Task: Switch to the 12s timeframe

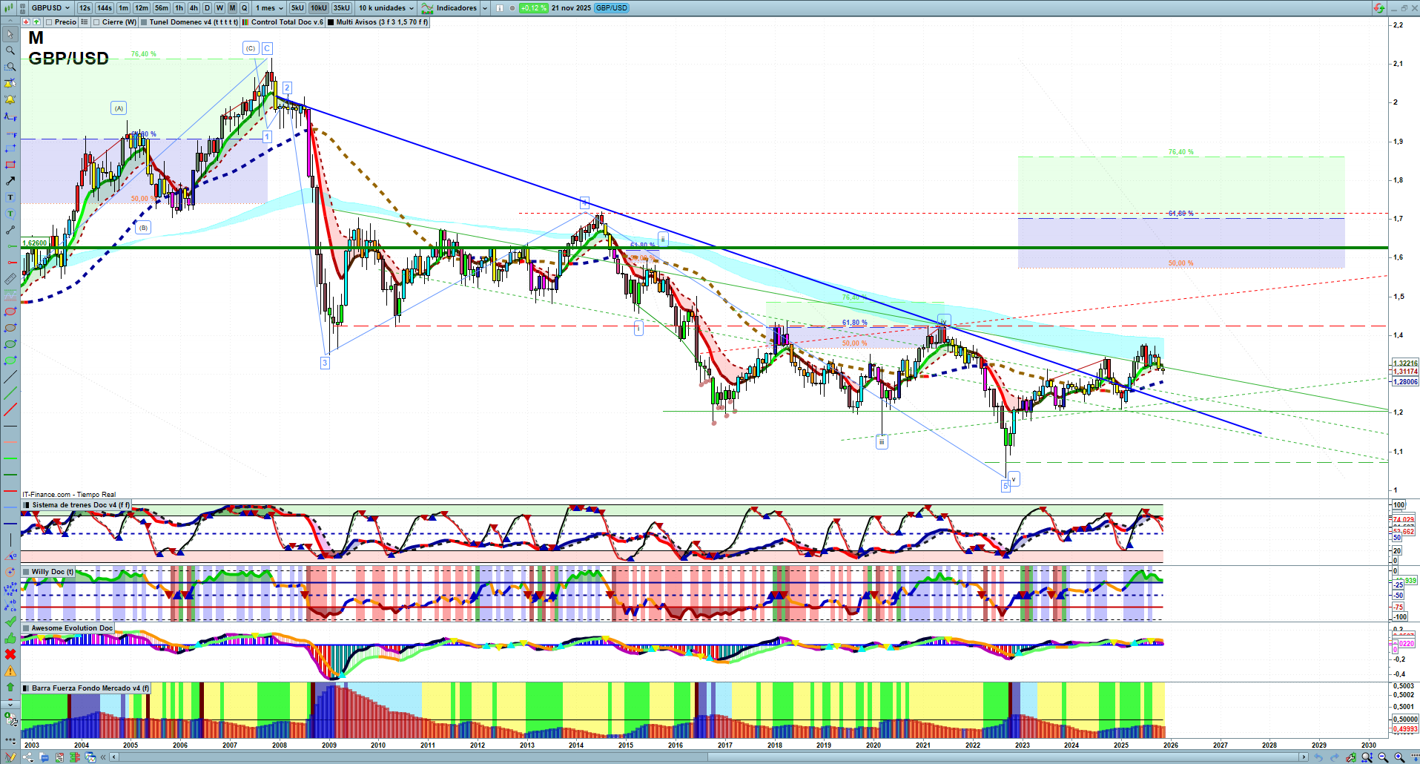Action: point(85,8)
